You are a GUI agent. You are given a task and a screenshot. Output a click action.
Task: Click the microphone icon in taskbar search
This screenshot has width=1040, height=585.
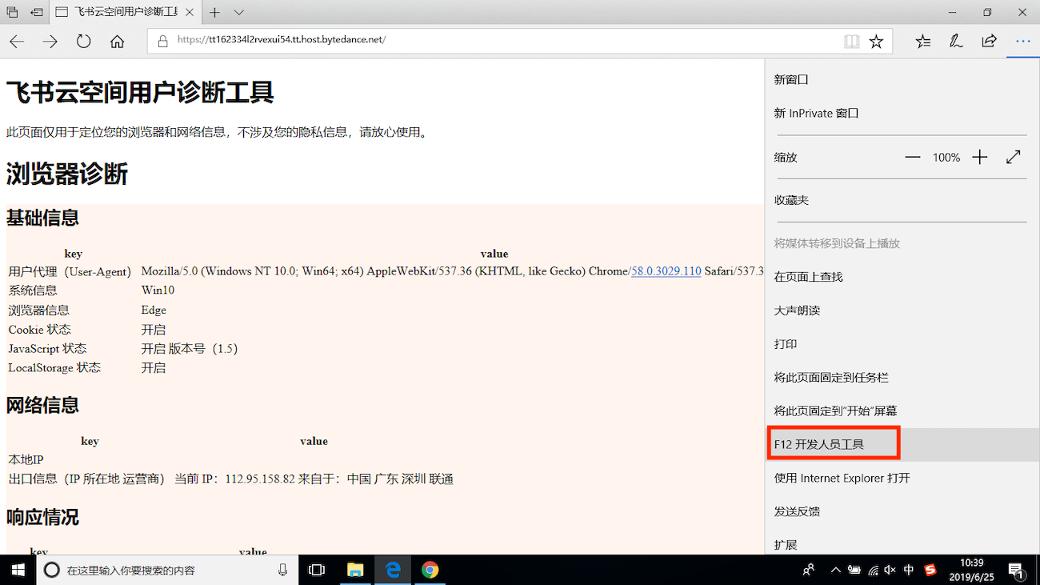click(x=282, y=570)
